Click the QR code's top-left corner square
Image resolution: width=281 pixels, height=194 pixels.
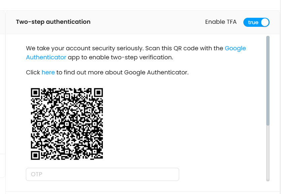coord(36,93)
